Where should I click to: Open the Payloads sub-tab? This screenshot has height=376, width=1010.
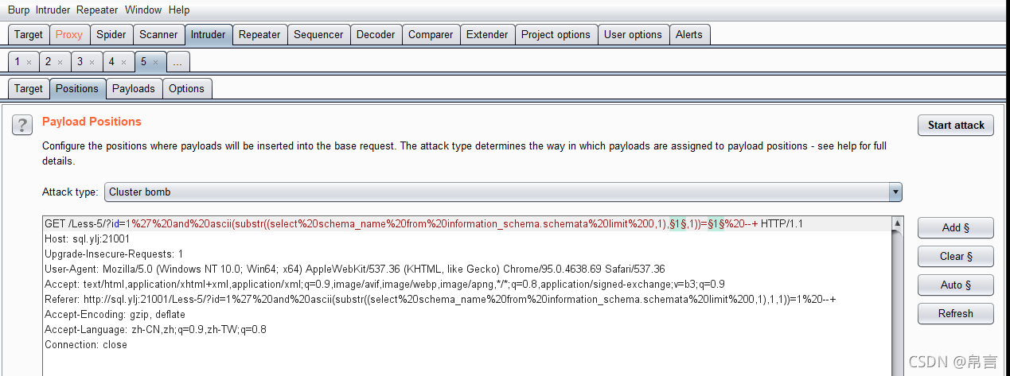coord(134,88)
